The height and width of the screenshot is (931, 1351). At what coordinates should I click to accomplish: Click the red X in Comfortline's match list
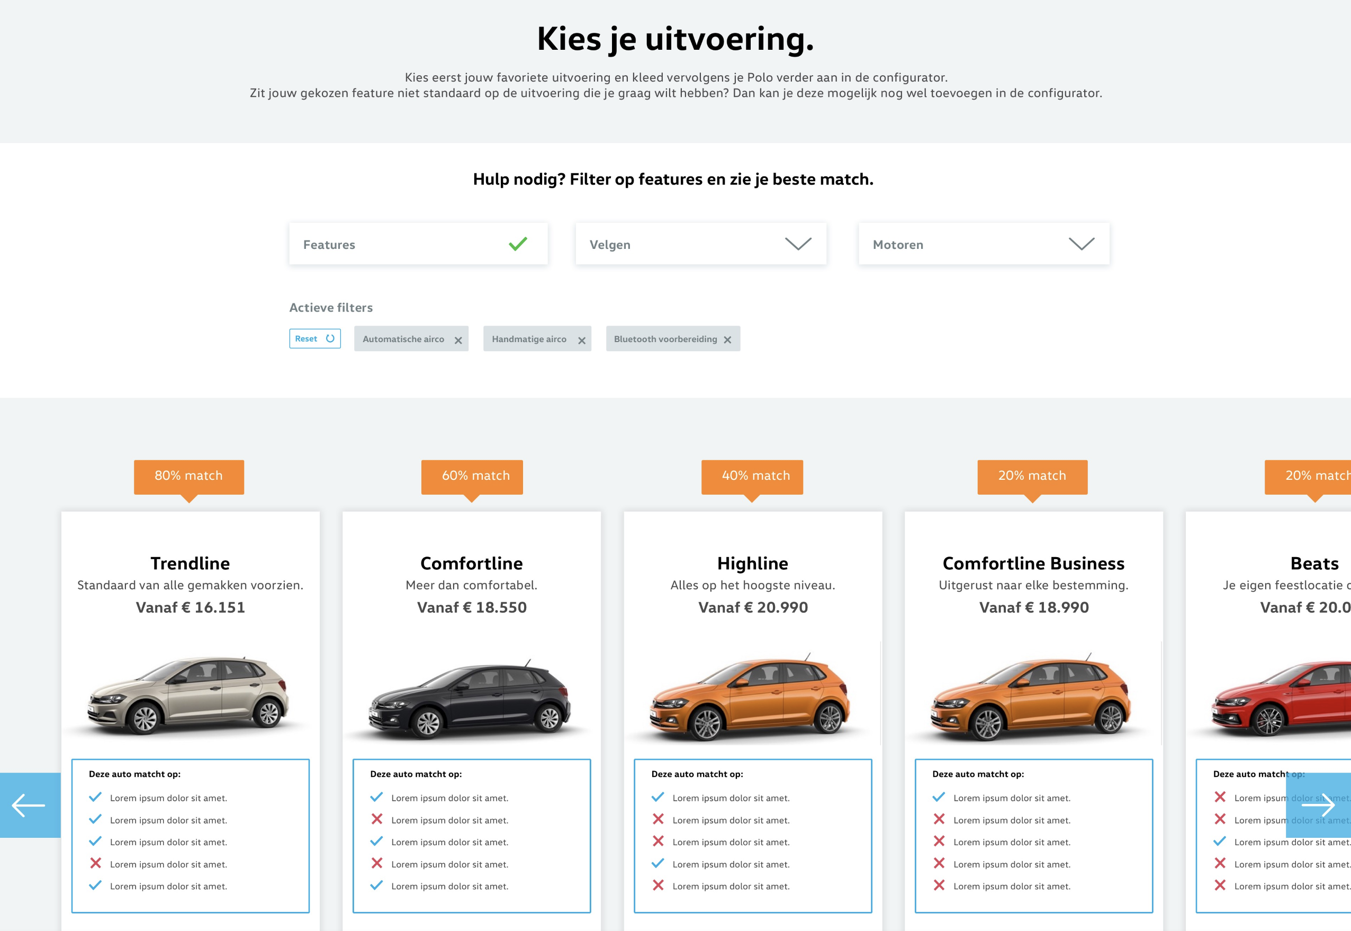click(x=377, y=820)
